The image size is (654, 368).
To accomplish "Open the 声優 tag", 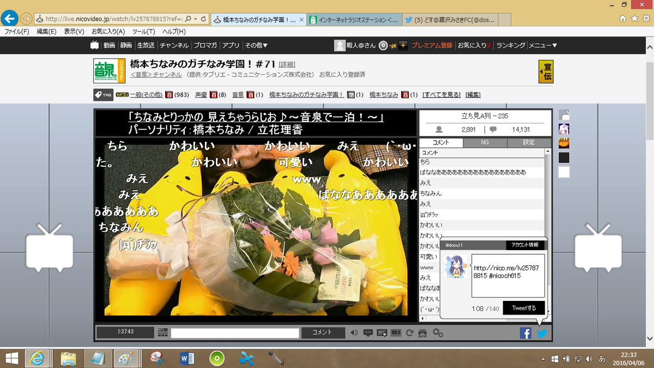I will click(201, 95).
